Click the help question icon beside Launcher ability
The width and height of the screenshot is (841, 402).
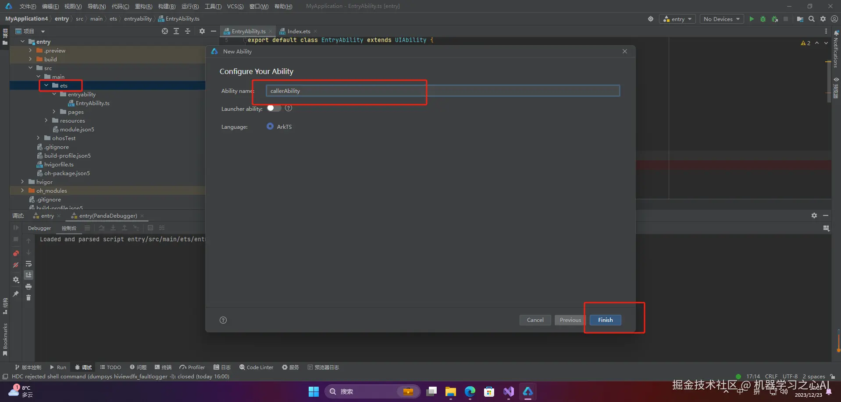point(289,108)
